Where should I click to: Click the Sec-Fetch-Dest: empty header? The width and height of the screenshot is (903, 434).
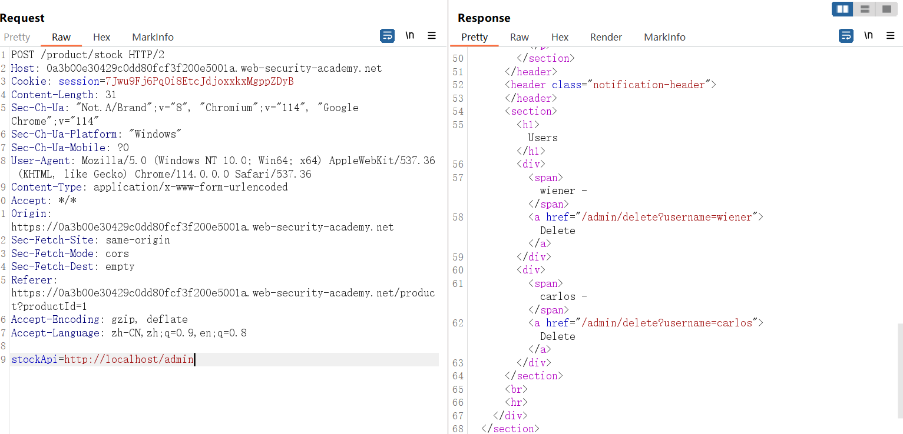click(x=73, y=266)
